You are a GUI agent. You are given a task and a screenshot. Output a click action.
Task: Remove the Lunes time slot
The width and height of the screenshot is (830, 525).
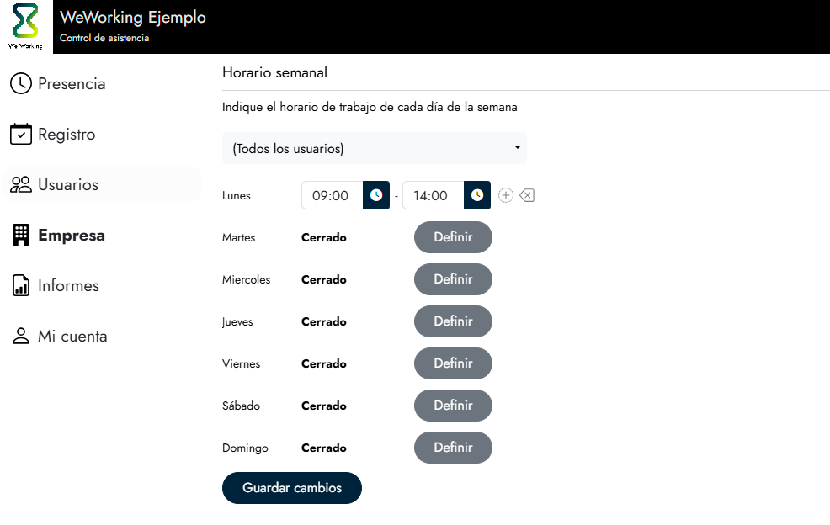(527, 195)
